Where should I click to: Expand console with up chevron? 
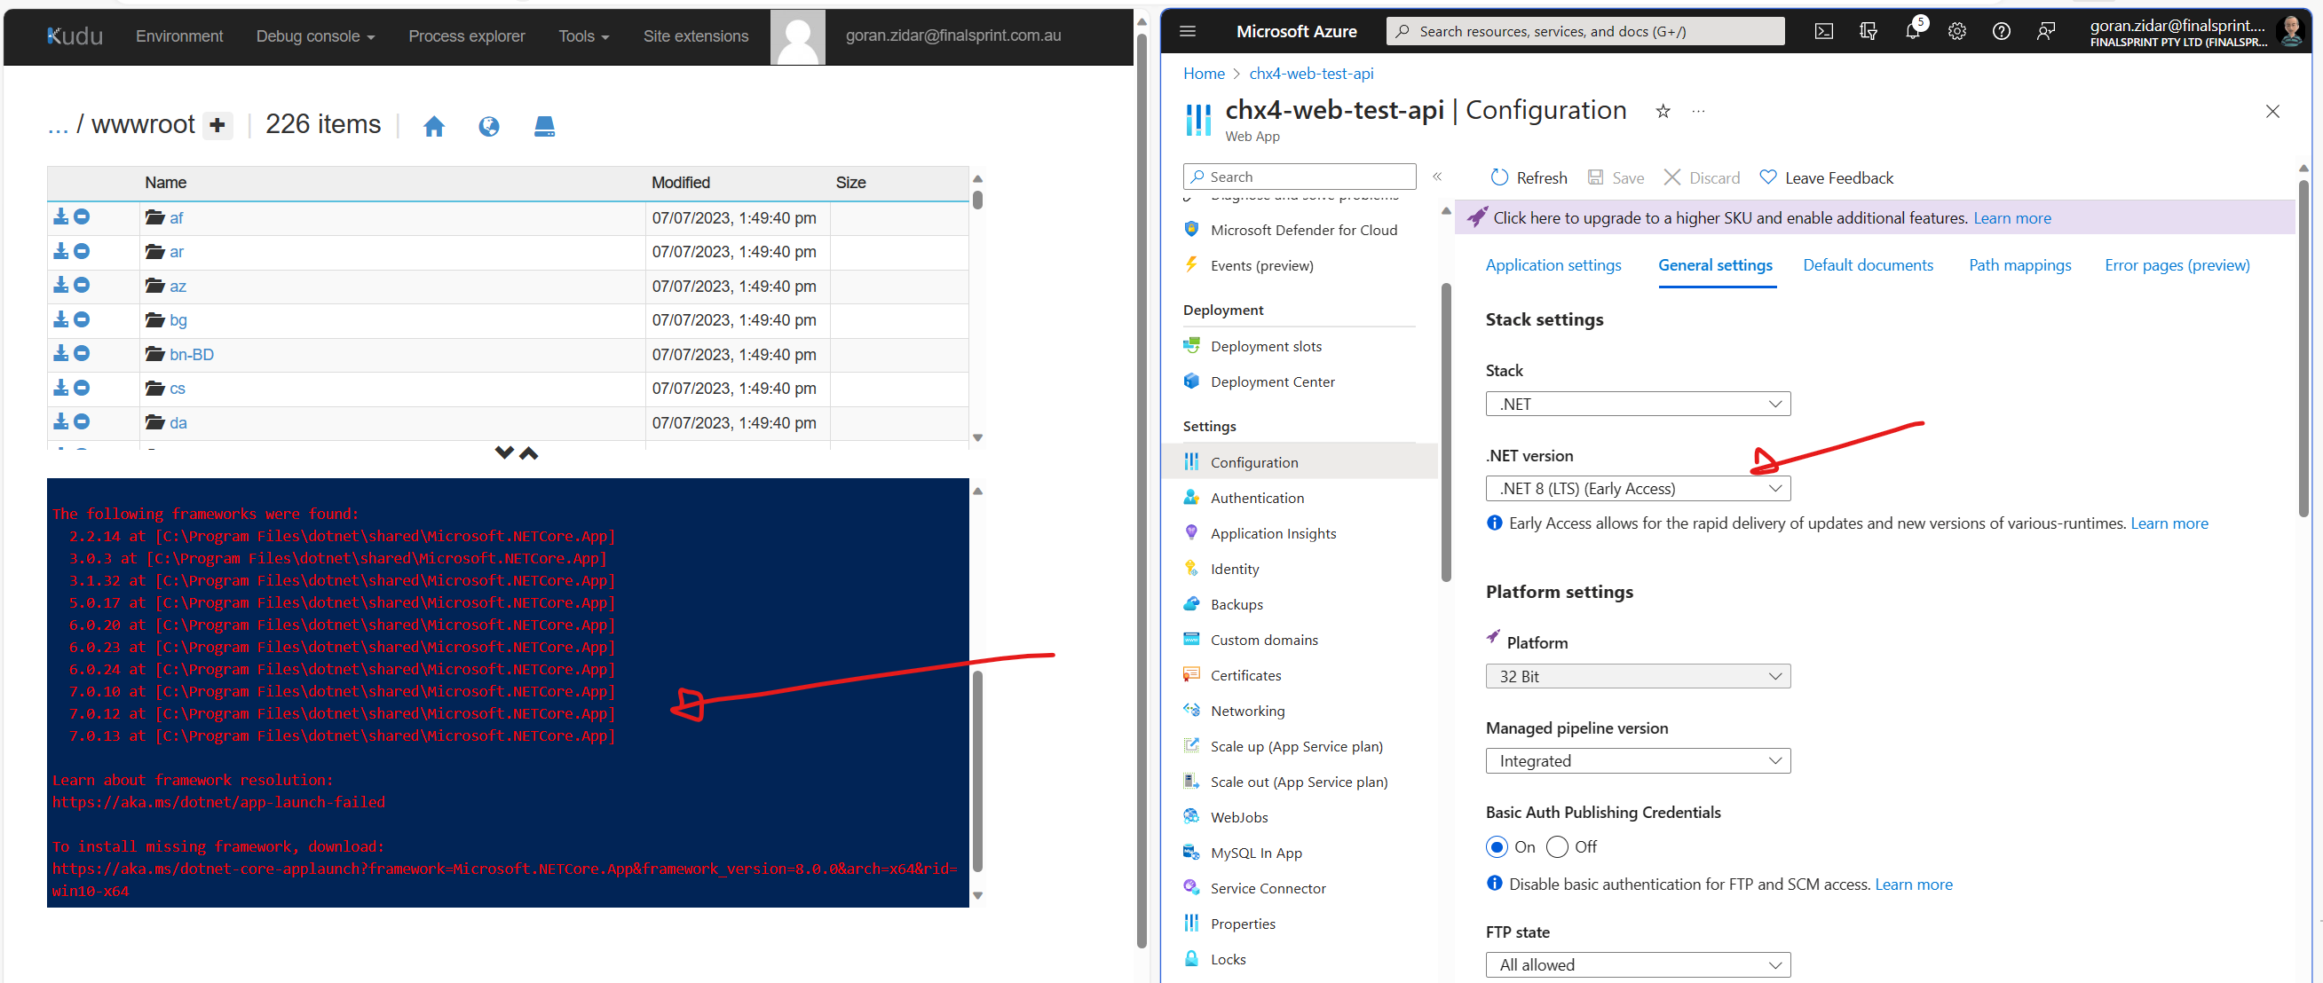point(528,453)
